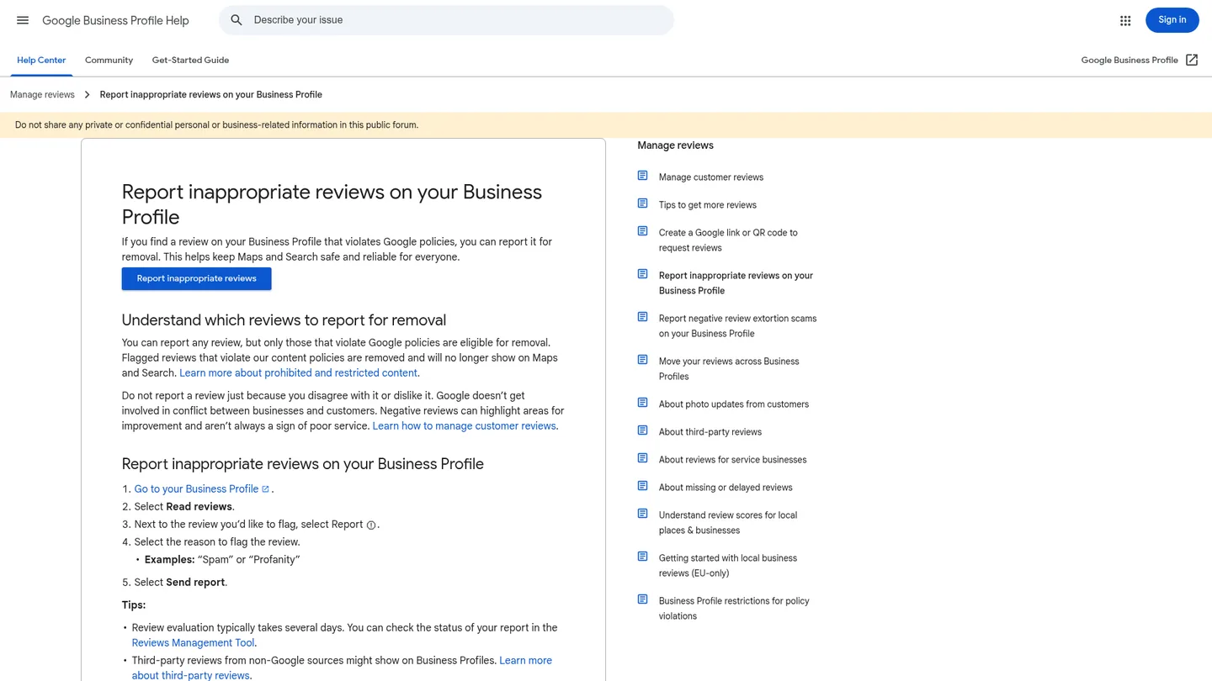This screenshot has height=681, width=1212.
Task: Open About missing or delayed reviews article
Action: (x=726, y=488)
